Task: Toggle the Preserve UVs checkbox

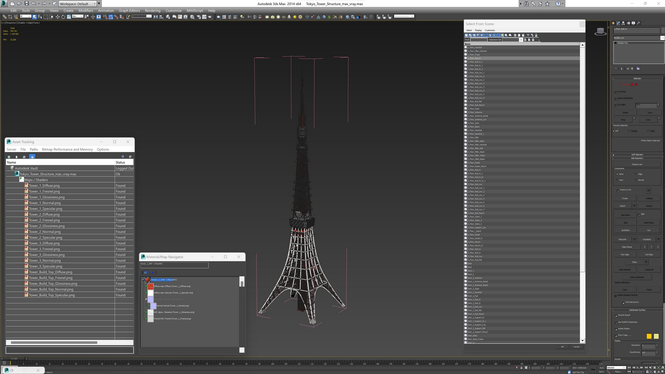Action: [x=618, y=191]
